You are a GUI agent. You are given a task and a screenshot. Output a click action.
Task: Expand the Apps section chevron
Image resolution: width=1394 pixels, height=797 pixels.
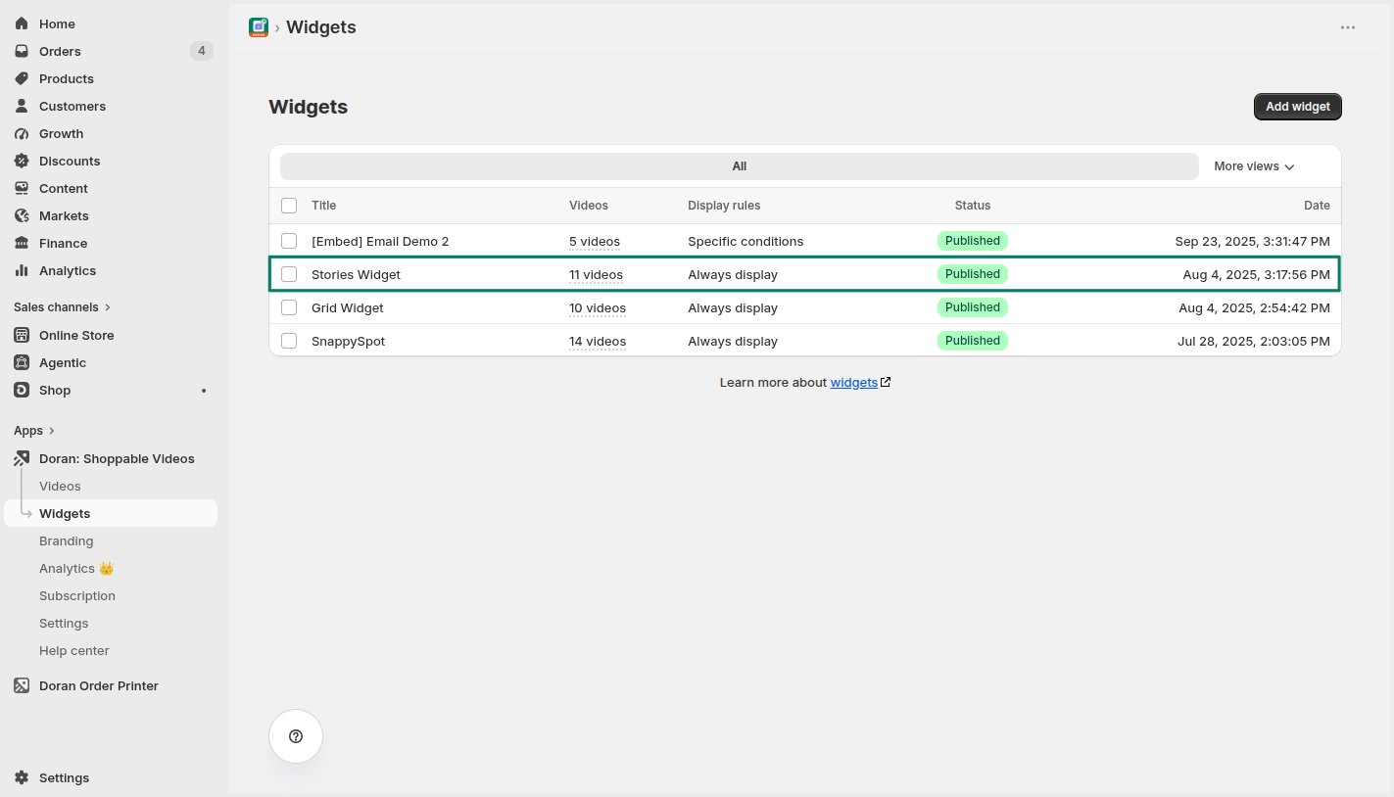pyautogui.click(x=52, y=431)
